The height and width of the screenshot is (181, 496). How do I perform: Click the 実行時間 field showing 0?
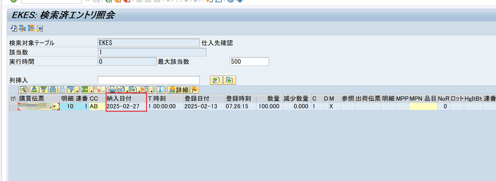[x=127, y=62]
